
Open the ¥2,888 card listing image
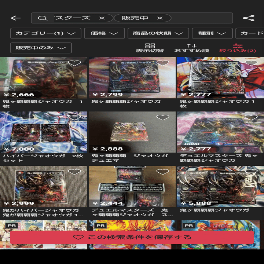132,132
